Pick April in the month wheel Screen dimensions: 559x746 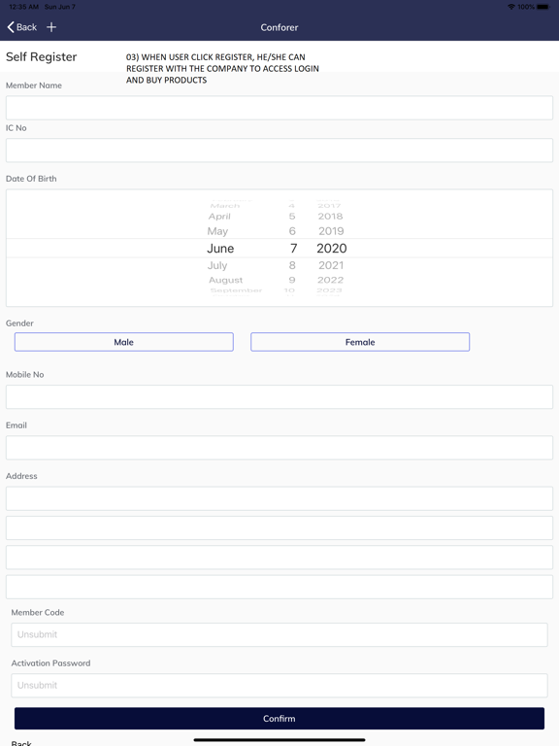[x=219, y=217]
